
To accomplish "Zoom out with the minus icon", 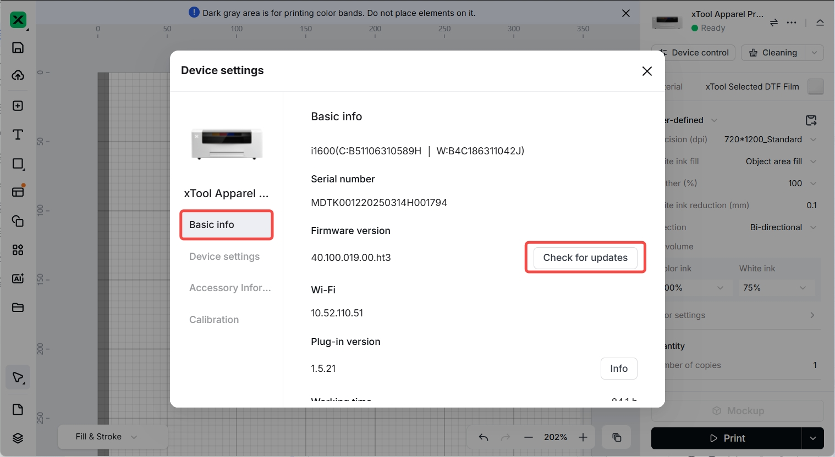I will pos(529,437).
